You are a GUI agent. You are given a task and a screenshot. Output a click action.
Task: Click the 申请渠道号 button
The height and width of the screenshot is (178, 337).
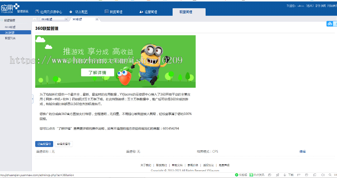point(64,144)
